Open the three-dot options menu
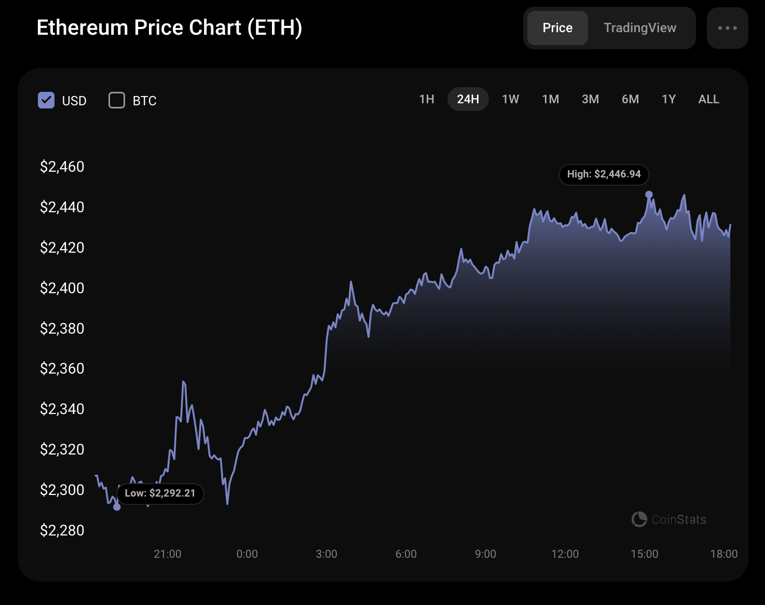765x605 pixels. [727, 28]
